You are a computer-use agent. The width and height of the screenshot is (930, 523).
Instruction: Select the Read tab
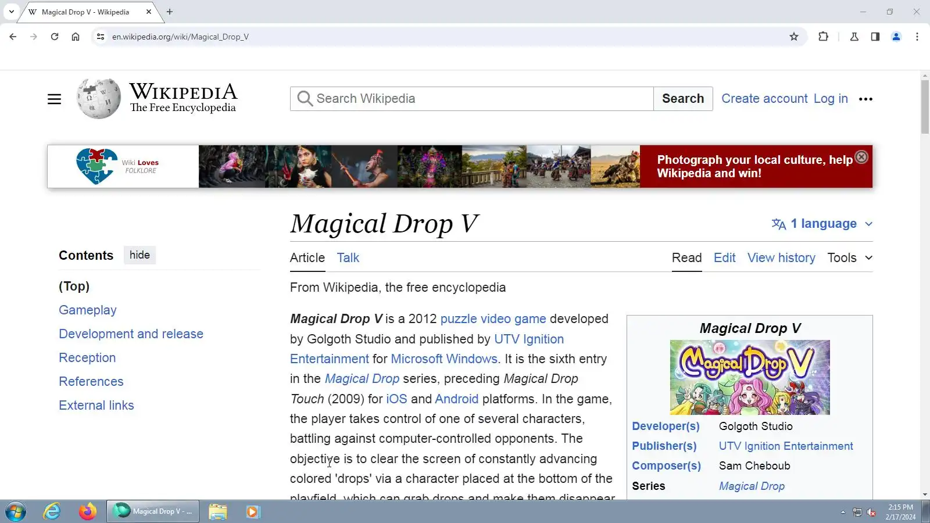click(x=687, y=258)
